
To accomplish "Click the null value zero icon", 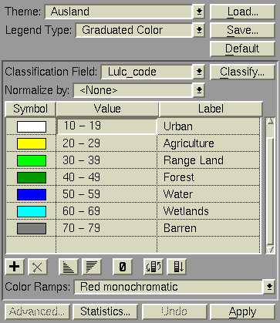I will (x=123, y=267).
